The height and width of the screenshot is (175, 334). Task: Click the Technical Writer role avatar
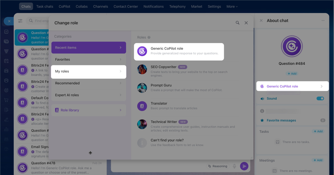[142, 124]
